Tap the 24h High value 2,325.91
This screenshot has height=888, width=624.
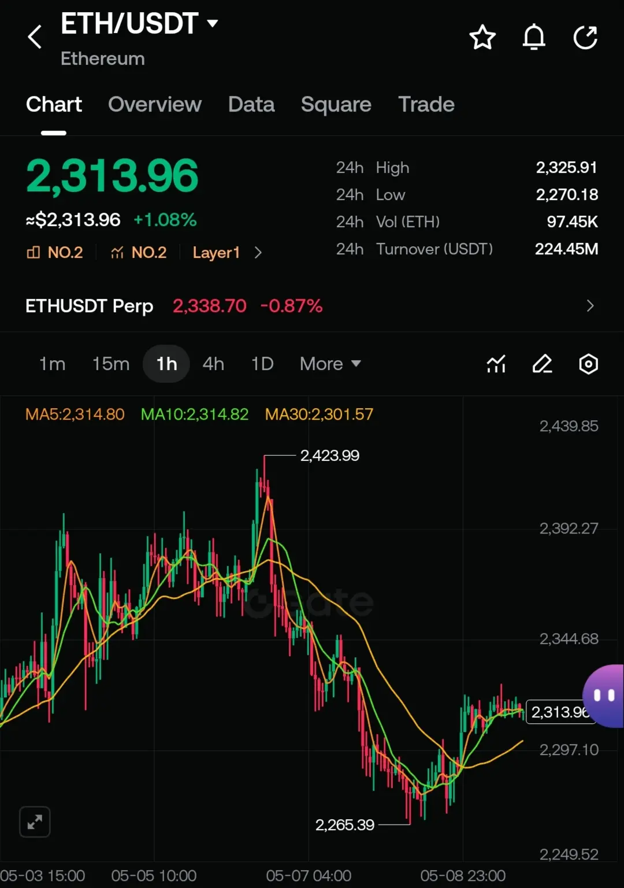pyautogui.click(x=567, y=168)
